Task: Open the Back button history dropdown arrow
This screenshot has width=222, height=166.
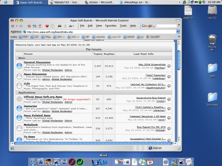Action: coord(17,26)
